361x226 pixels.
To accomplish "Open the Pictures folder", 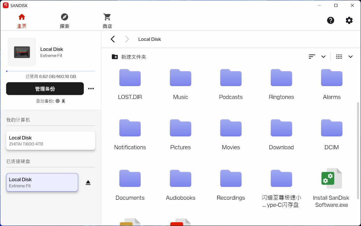I will 180,135.
